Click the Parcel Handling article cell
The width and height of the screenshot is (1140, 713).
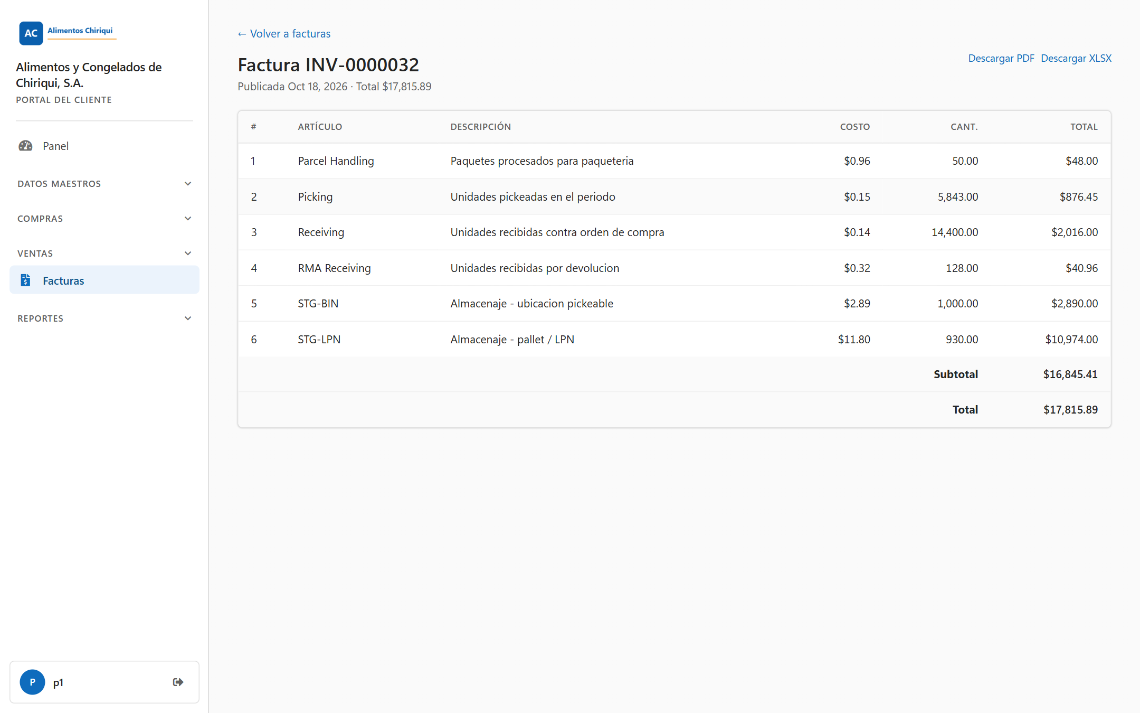(336, 161)
